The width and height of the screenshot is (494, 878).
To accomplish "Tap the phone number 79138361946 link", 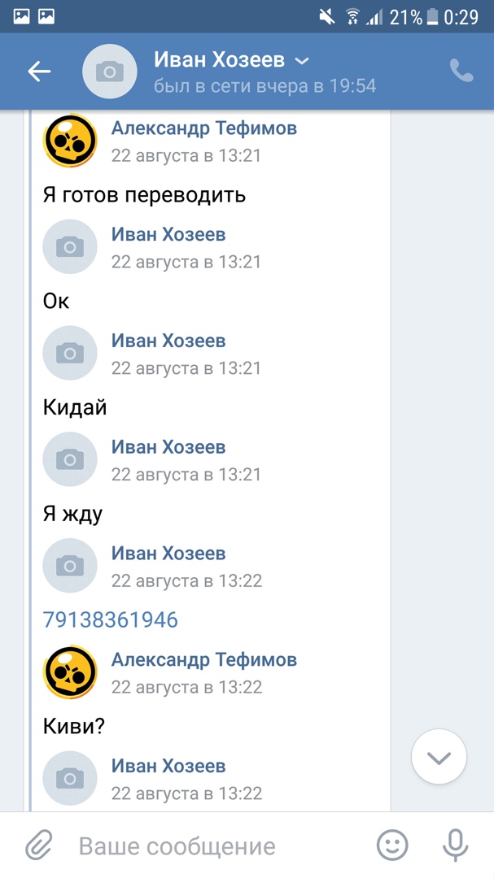I will click(x=111, y=619).
